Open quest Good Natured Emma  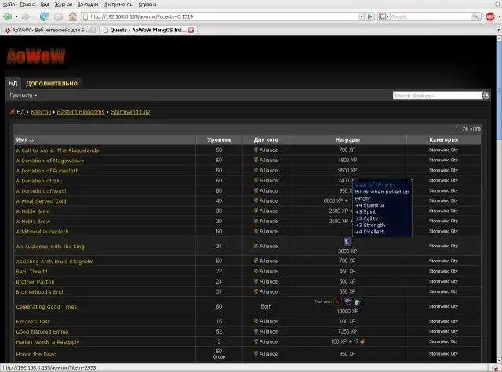click(42, 332)
